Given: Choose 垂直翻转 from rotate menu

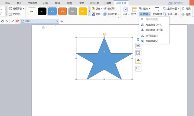Looking at the screenshot, I should (154, 41).
